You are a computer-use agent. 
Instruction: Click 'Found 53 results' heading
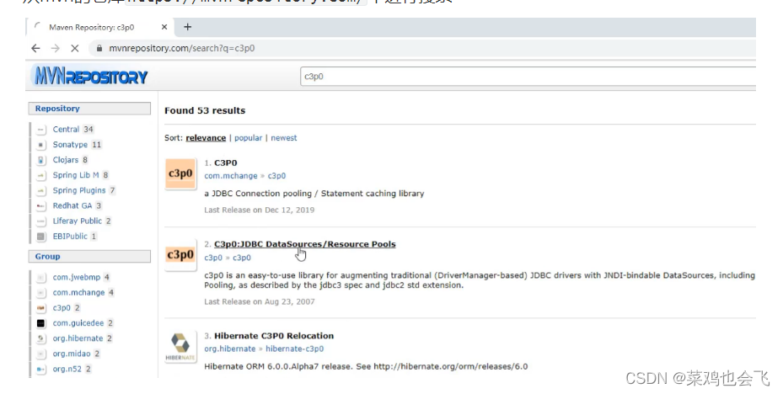[x=205, y=111]
